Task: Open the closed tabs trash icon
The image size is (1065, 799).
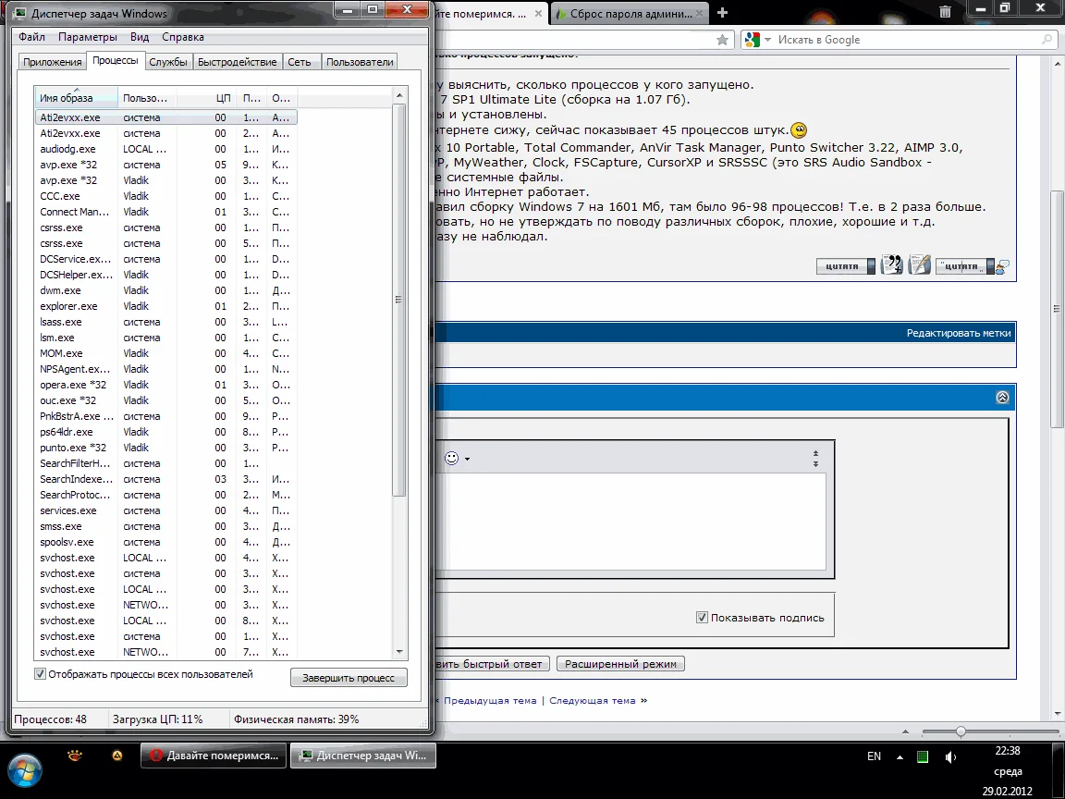Action: pos(945,11)
